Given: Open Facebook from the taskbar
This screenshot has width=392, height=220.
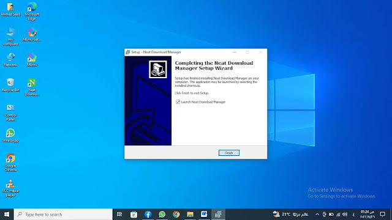Looking at the screenshot, I should 148,215.
